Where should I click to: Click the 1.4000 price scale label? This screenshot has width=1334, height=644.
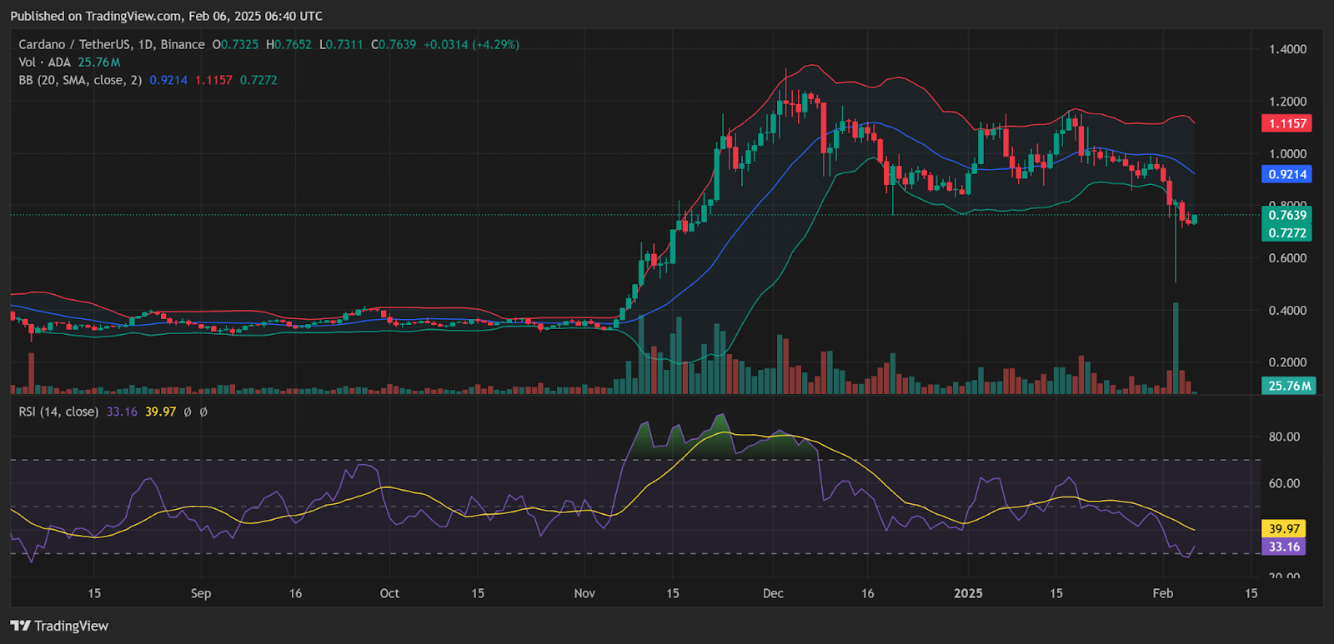coord(1287,49)
